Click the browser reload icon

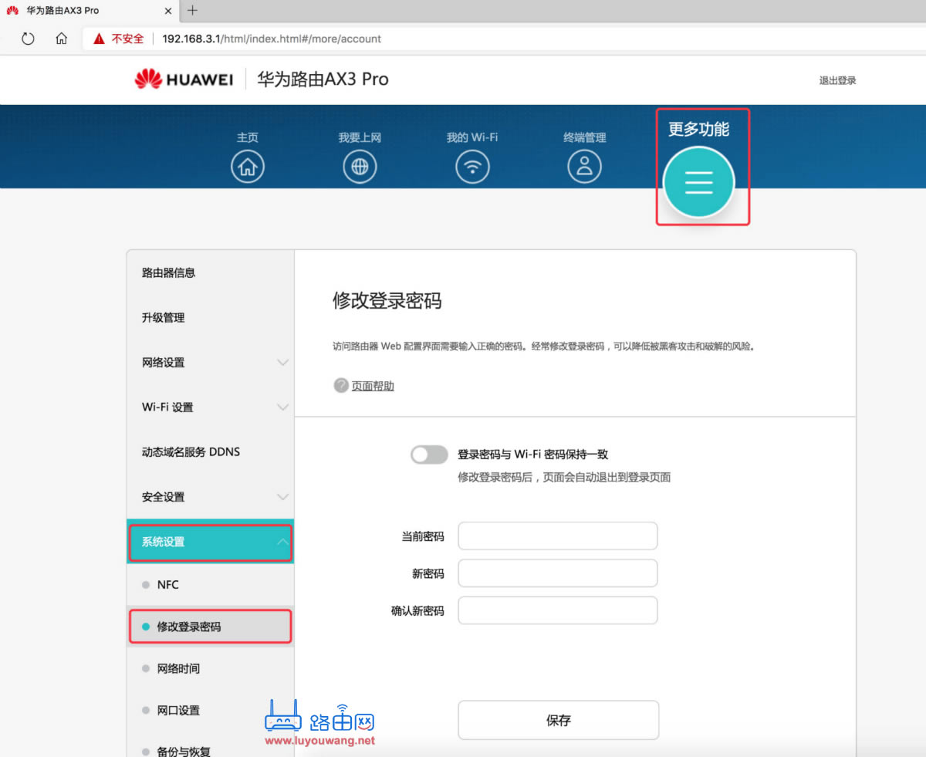(29, 39)
